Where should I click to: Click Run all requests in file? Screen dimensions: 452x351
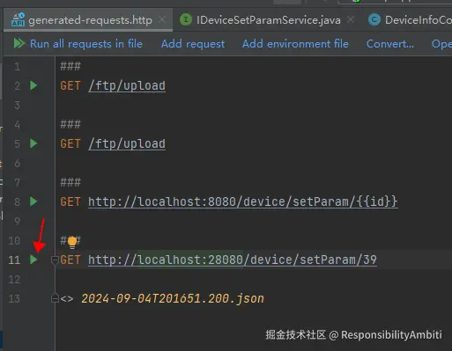[85, 44]
